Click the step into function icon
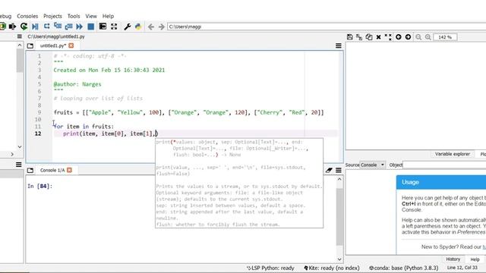 coord(58,27)
